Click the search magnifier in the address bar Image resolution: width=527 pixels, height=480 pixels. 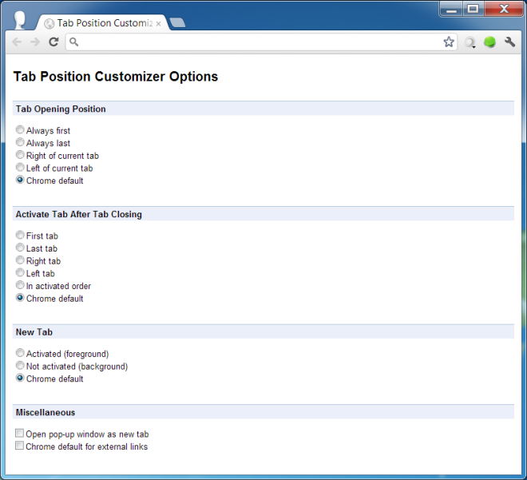click(73, 42)
